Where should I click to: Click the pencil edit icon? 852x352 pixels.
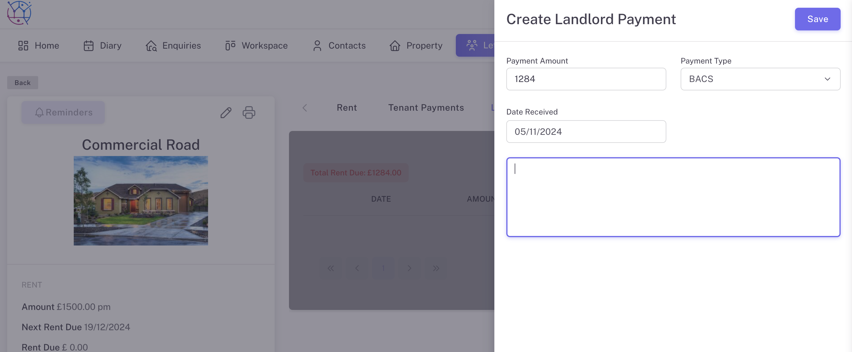(226, 113)
